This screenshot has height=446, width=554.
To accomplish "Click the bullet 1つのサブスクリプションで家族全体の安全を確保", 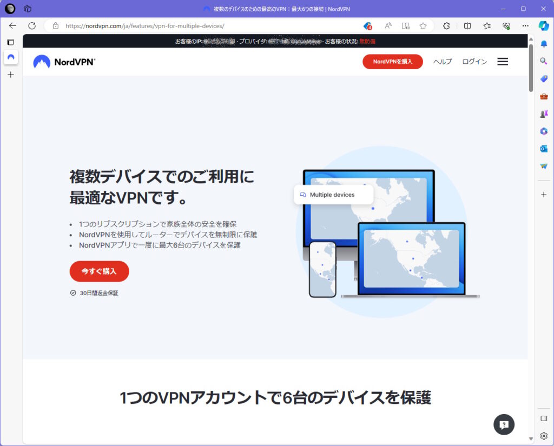I will (x=157, y=224).
